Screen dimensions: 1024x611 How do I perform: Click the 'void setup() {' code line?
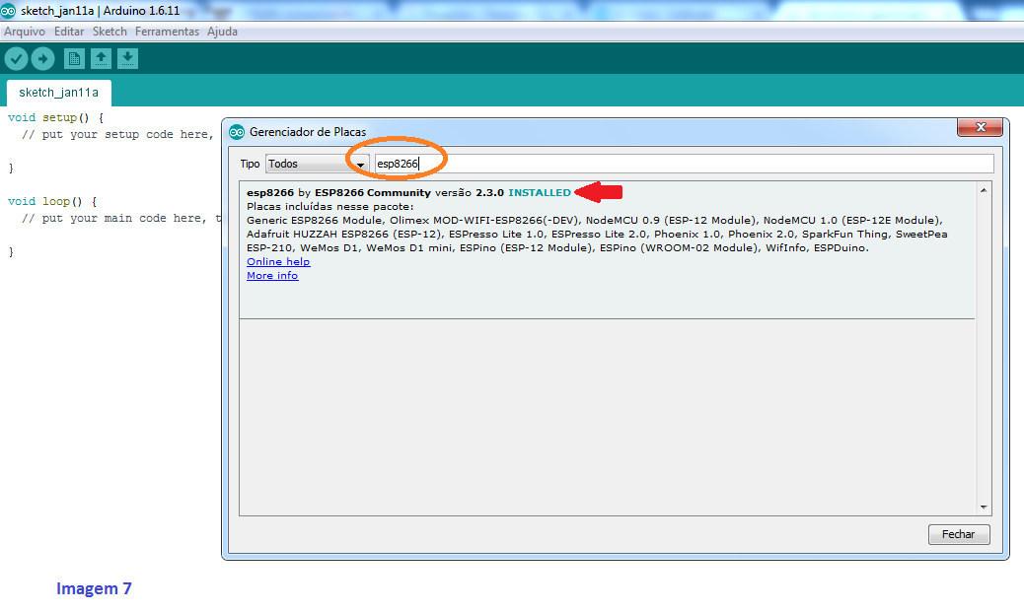[55, 117]
